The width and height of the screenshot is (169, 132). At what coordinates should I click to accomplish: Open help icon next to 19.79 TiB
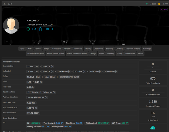coord(52,66)
